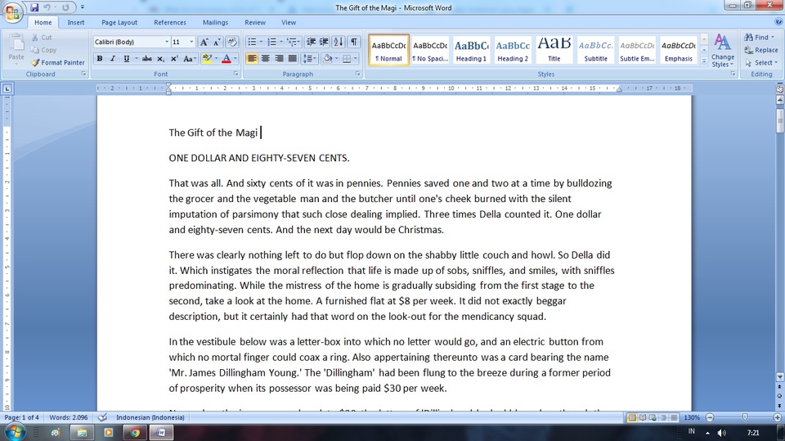Screen dimensions: 785x441
Task: Click the Format Painter tool
Action: [x=57, y=63]
